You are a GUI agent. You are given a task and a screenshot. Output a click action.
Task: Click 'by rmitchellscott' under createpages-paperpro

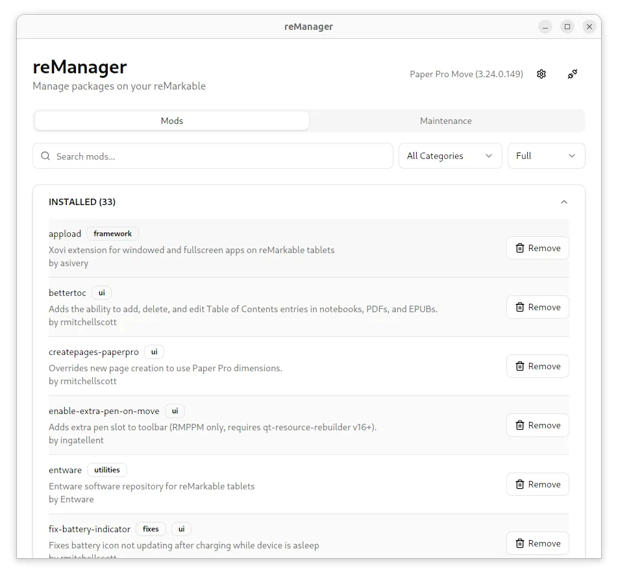pyautogui.click(x=82, y=381)
